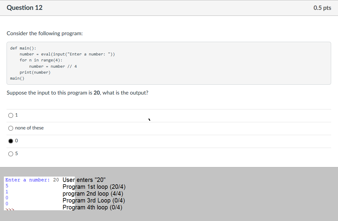Click the '0.5 pts' score label
338x221 pixels.
pos(322,8)
